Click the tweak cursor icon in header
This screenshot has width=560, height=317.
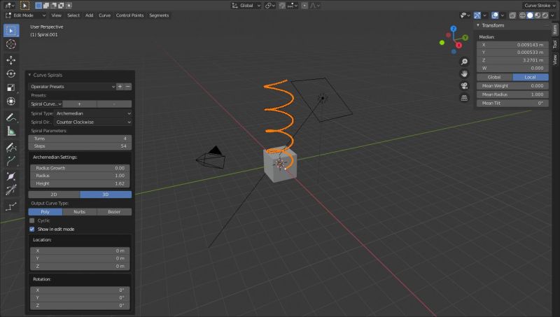coord(24,6)
